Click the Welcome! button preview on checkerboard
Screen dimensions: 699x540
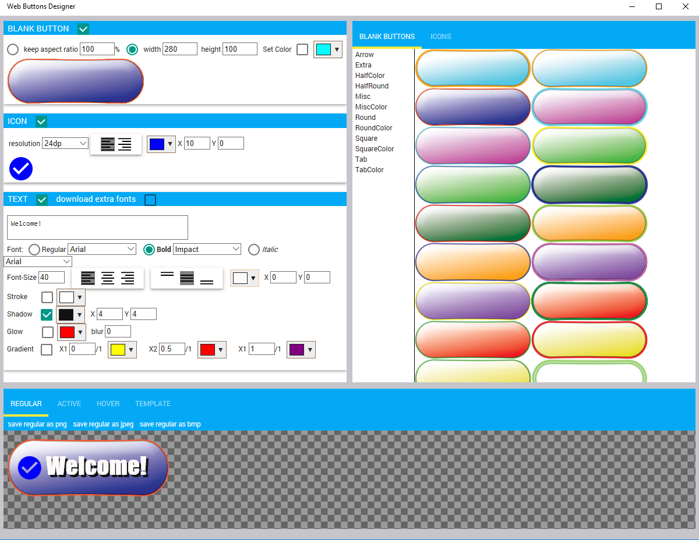88,468
